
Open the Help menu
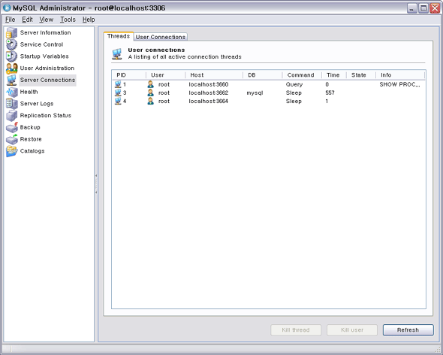point(89,20)
